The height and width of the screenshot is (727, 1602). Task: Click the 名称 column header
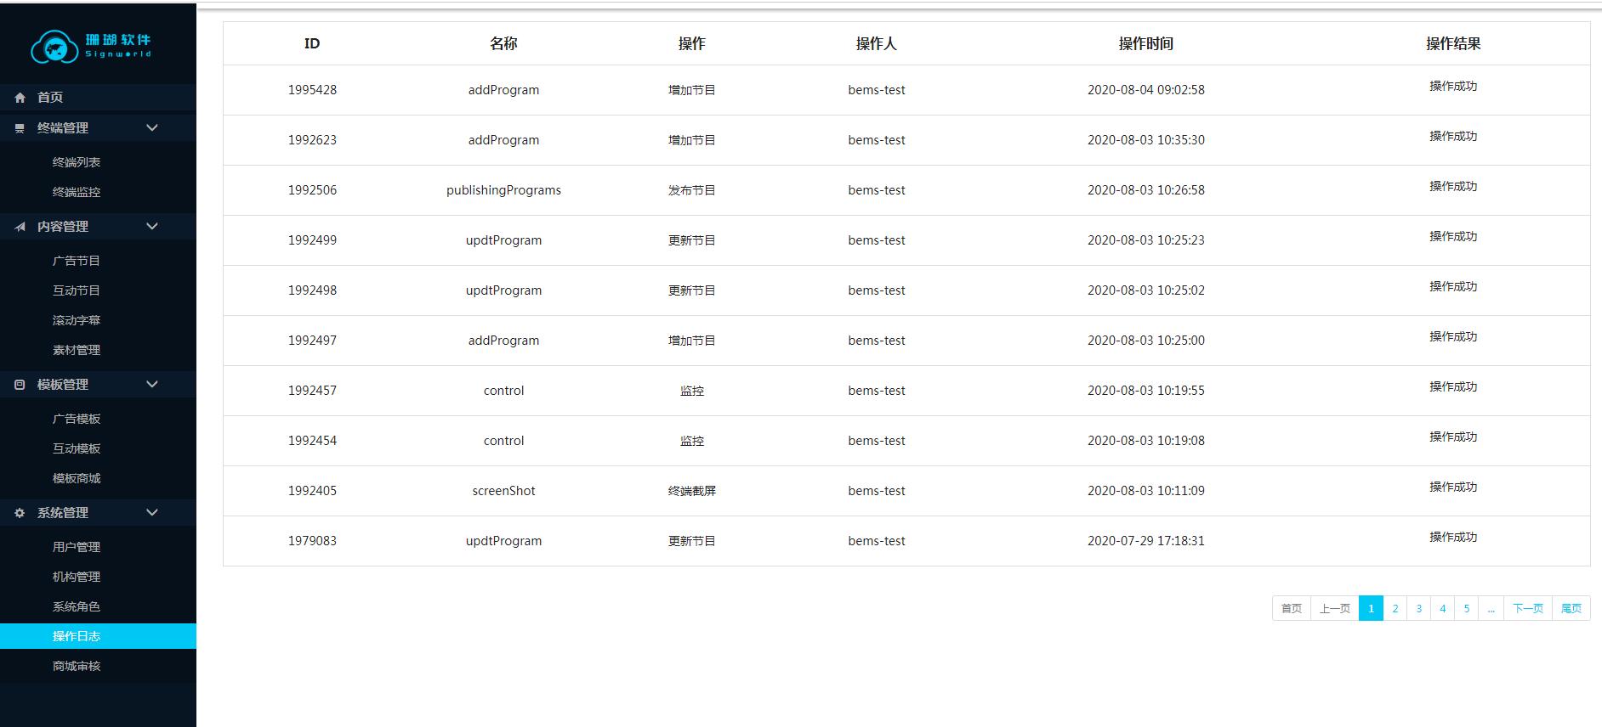(503, 43)
